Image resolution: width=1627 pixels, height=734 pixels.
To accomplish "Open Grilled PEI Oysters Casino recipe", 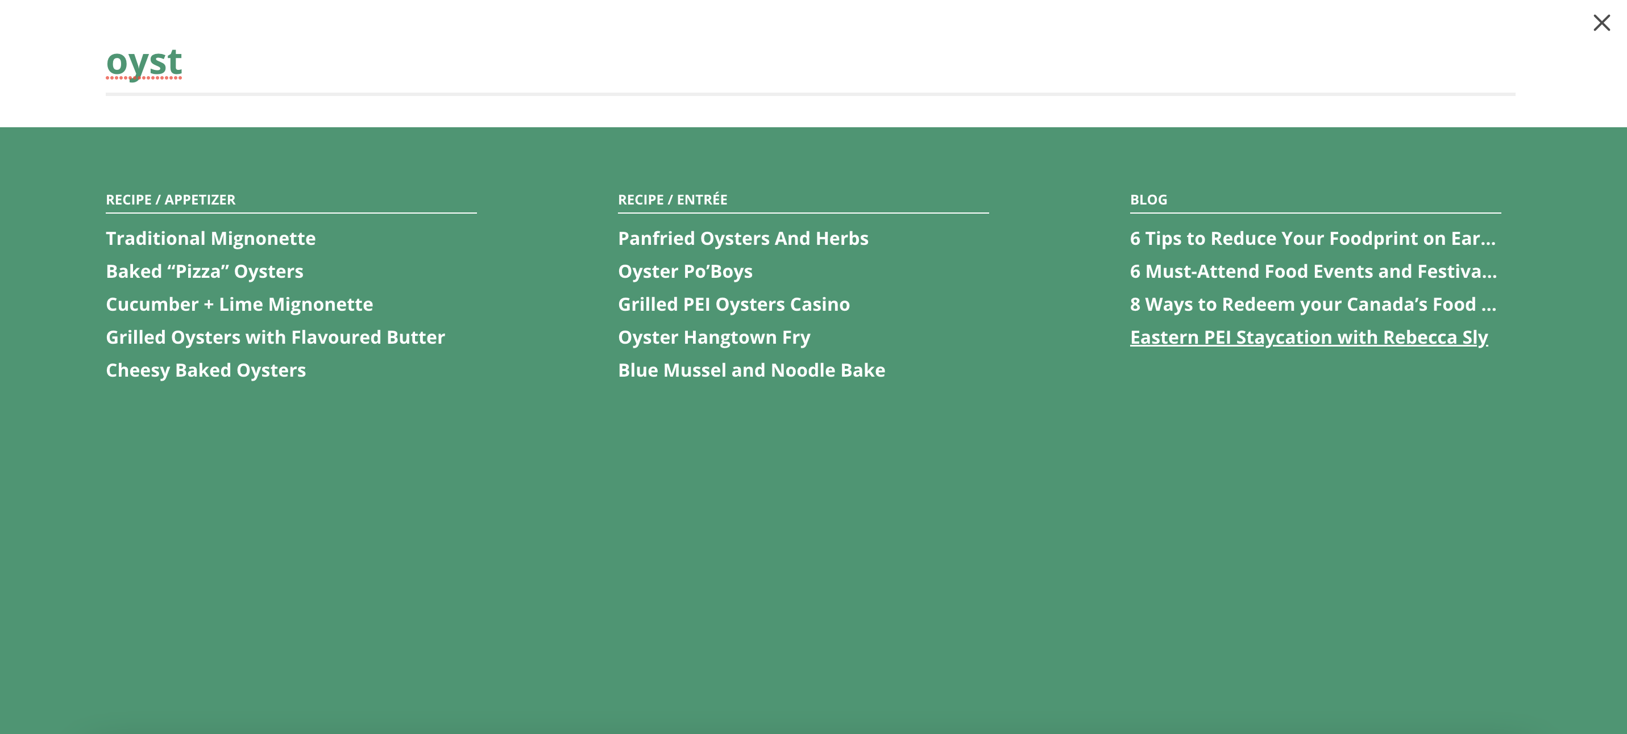I will 733,304.
